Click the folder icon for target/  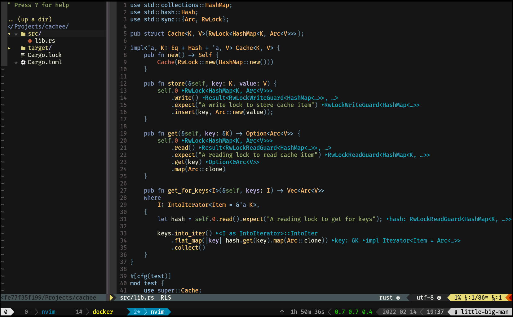(23, 48)
